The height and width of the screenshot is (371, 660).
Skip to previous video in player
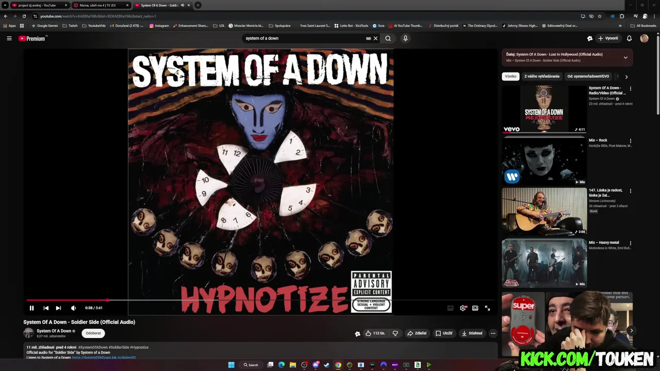click(x=46, y=308)
